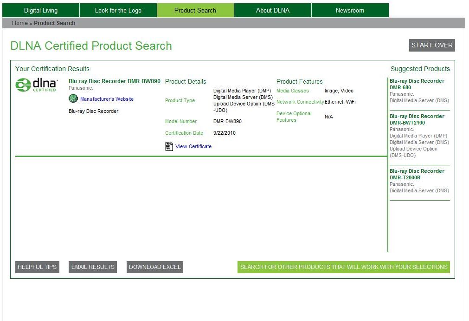Click the HELPFUL TIPS button
The width and height of the screenshot is (469, 321).
(37, 267)
